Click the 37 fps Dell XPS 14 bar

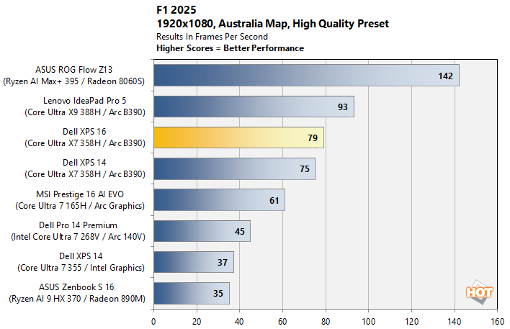tap(194, 262)
